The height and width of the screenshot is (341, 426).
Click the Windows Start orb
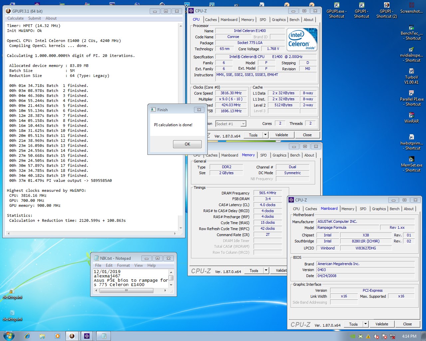click(9, 336)
